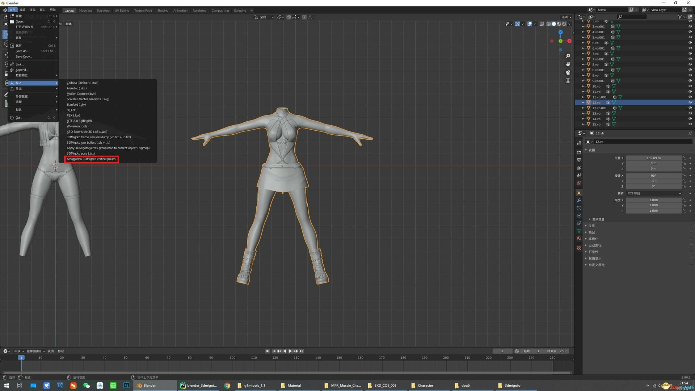Click the Play animation button
This screenshot has height=391, width=695.
coord(290,351)
